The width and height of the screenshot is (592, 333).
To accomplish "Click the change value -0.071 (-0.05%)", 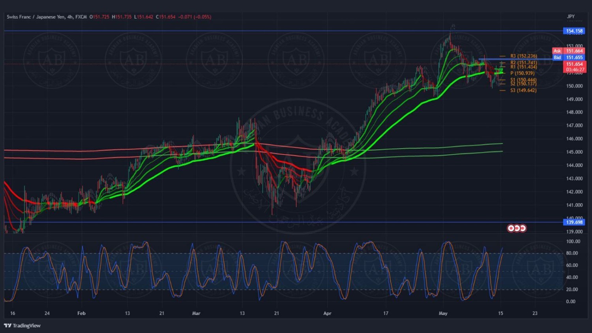I will click(x=195, y=17).
